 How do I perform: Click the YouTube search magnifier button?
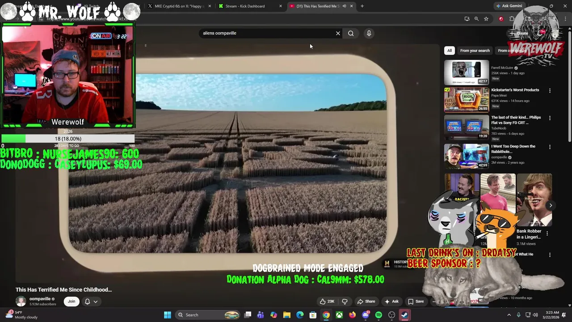351,33
